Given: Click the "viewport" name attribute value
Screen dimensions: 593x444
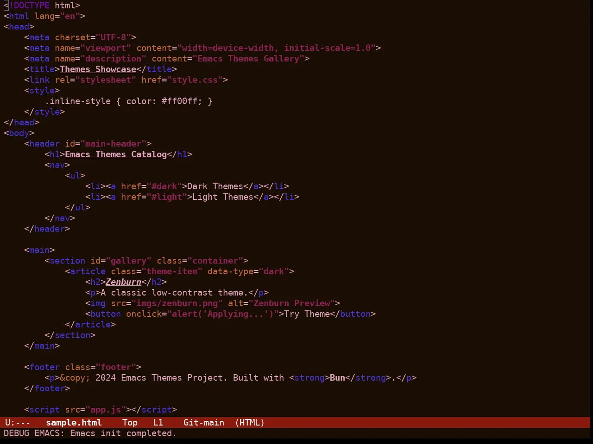Looking at the screenshot, I should (106, 48).
